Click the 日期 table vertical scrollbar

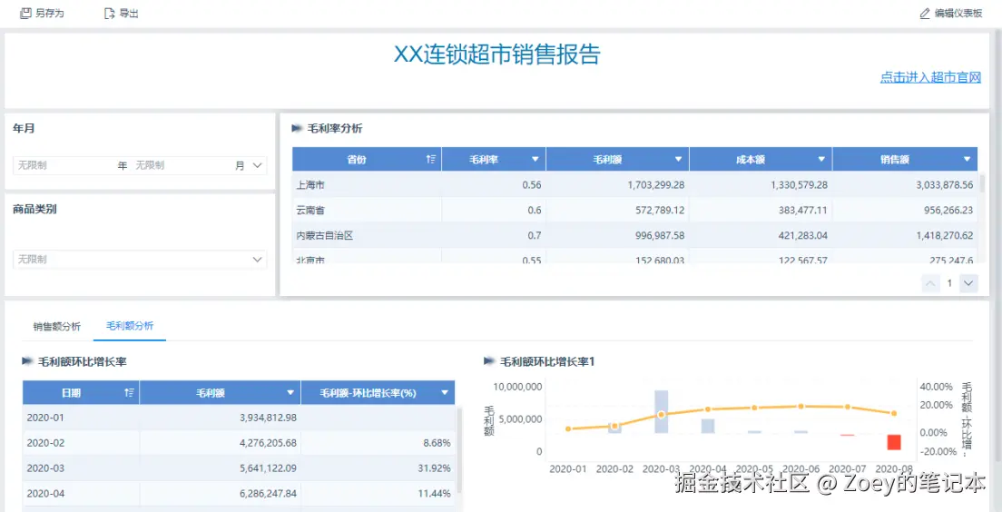[459, 450]
